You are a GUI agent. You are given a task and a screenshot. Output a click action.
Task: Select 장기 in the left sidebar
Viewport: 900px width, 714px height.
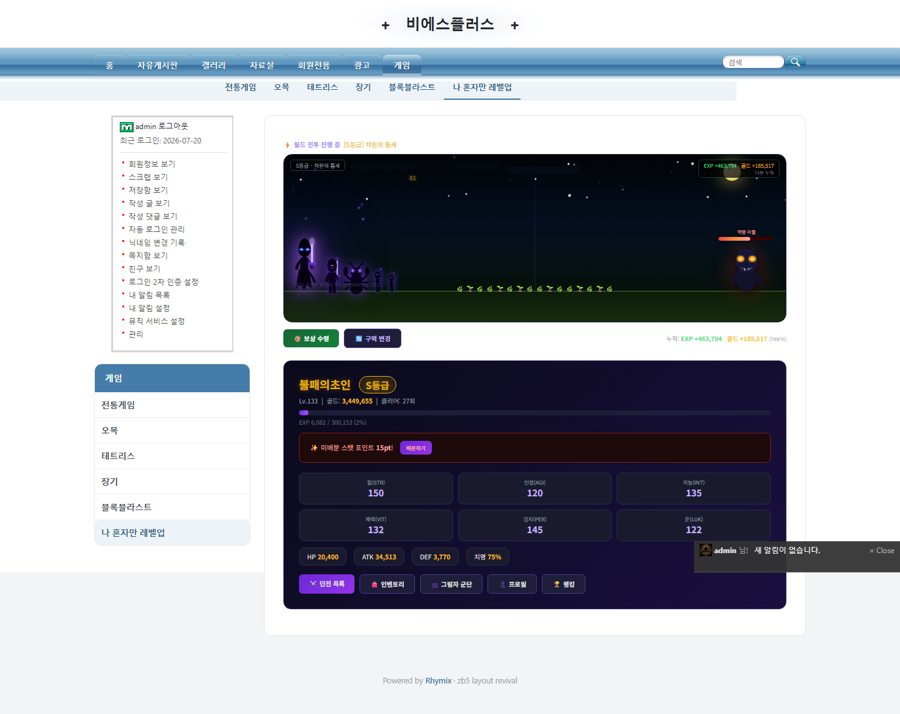click(x=172, y=481)
